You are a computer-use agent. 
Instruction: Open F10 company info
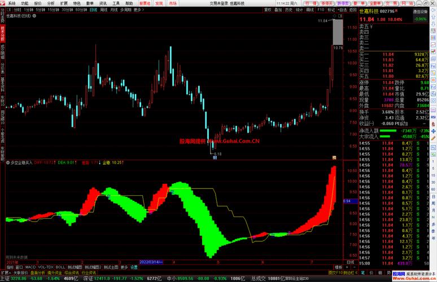(321, 10)
